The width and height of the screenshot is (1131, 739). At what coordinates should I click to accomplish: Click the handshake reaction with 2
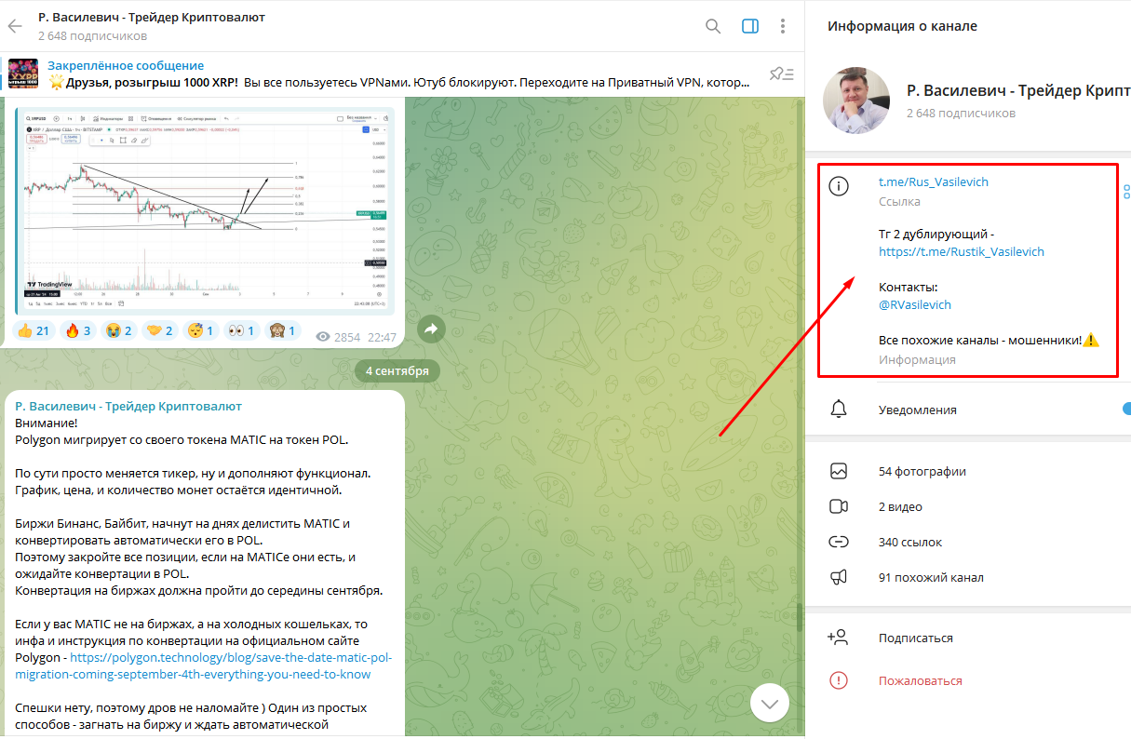pos(160,330)
